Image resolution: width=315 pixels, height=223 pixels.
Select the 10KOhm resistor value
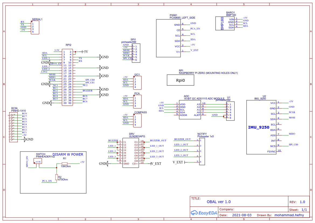point(66,166)
